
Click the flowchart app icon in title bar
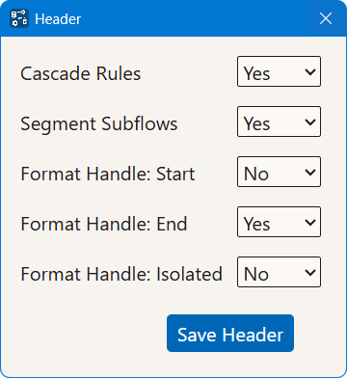pos(19,18)
